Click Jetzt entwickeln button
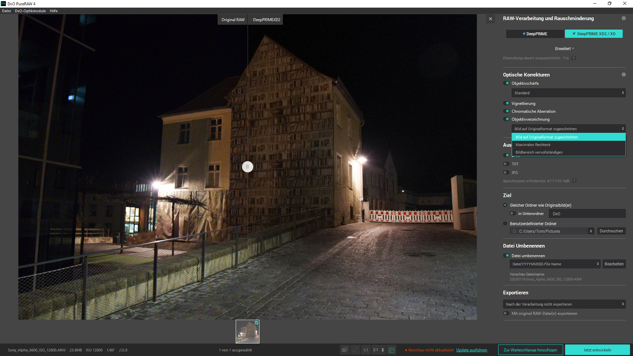Viewport: 633px width, 356px height. (597, 350)
